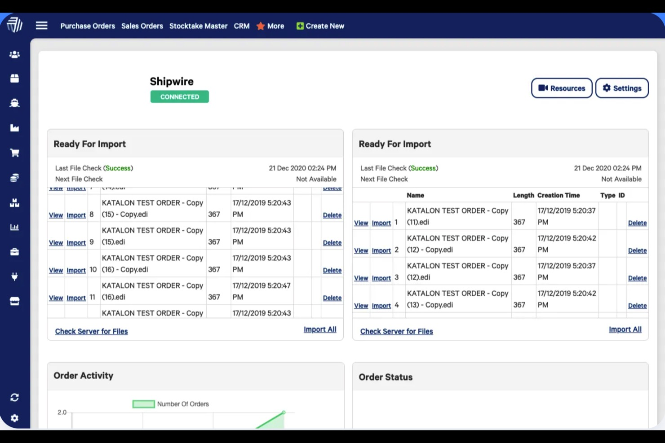Image resolution: width=665 pixels, height=443 pixels.
Task: Open the Customers panel from the sidebar
Action: point(14,54)
